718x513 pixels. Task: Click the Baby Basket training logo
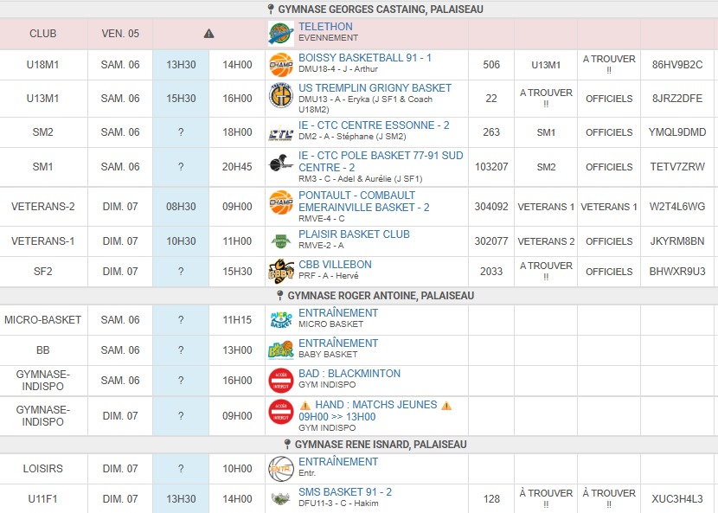coord(280,349)
